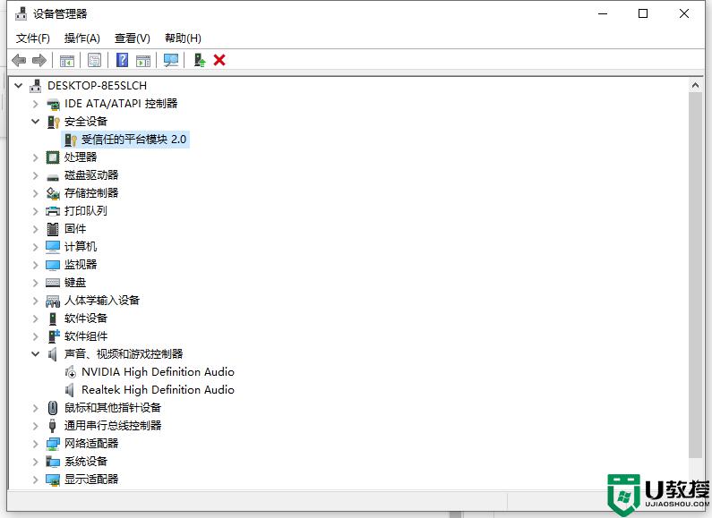The width and height of the screenshot is (712, 518).
Task: Click the red X Uninstall device icon
Action: (x=219, y=60)
